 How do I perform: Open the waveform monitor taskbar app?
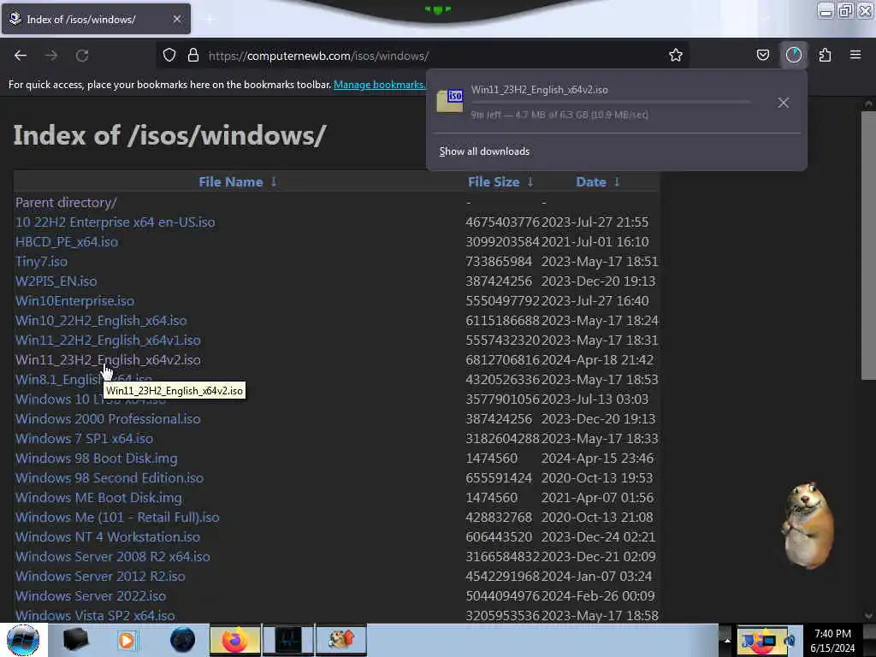click(288, 640)
